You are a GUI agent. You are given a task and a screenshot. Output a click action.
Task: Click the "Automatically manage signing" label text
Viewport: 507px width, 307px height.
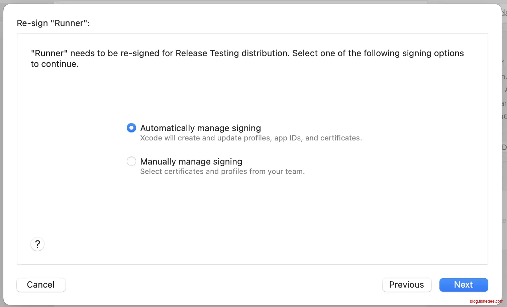coord(200,128)
